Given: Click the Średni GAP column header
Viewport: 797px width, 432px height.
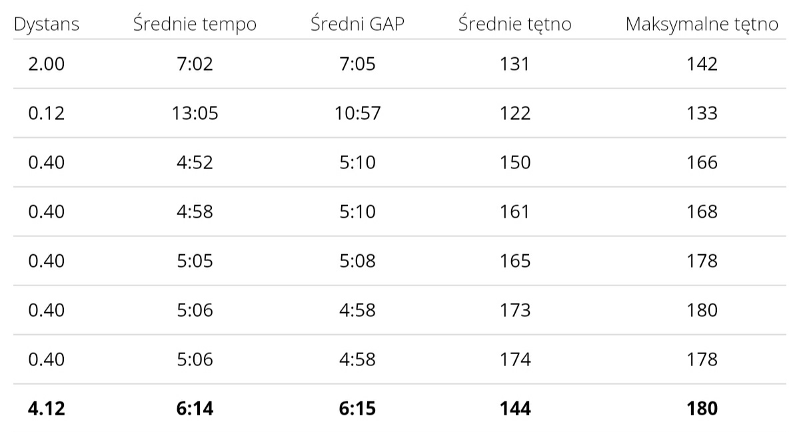Looking at the screenshot, I should [x=357, y=24].
